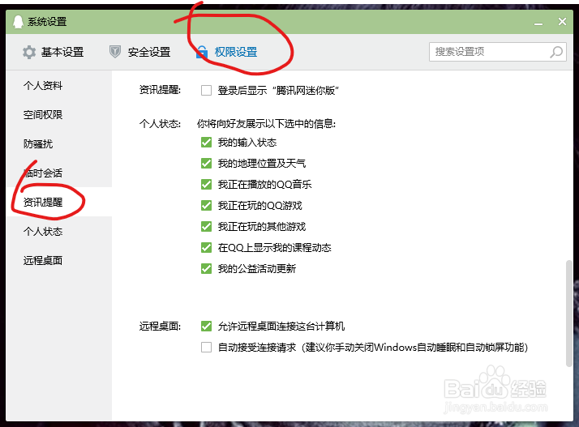The height and width of the screenshot is (427, 579).
Task: Disable 允许远程桌面连接这台计算机
Action: tap(207, 327)
